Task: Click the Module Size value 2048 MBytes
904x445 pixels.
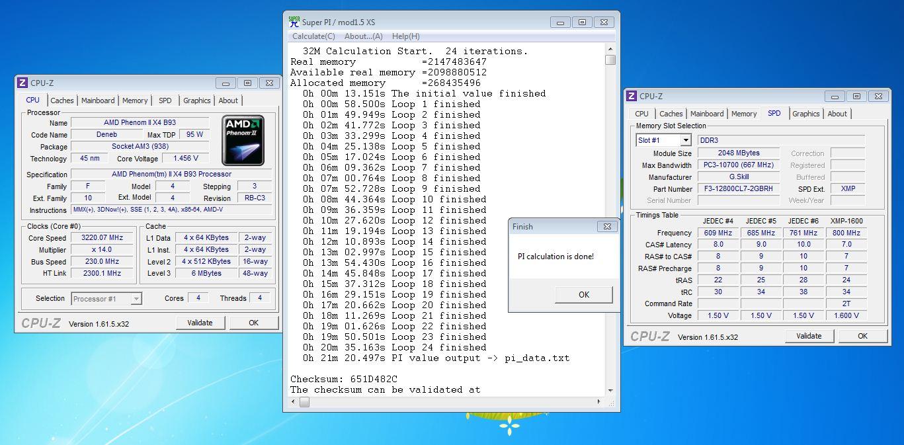Action: (x=739, y=153)
